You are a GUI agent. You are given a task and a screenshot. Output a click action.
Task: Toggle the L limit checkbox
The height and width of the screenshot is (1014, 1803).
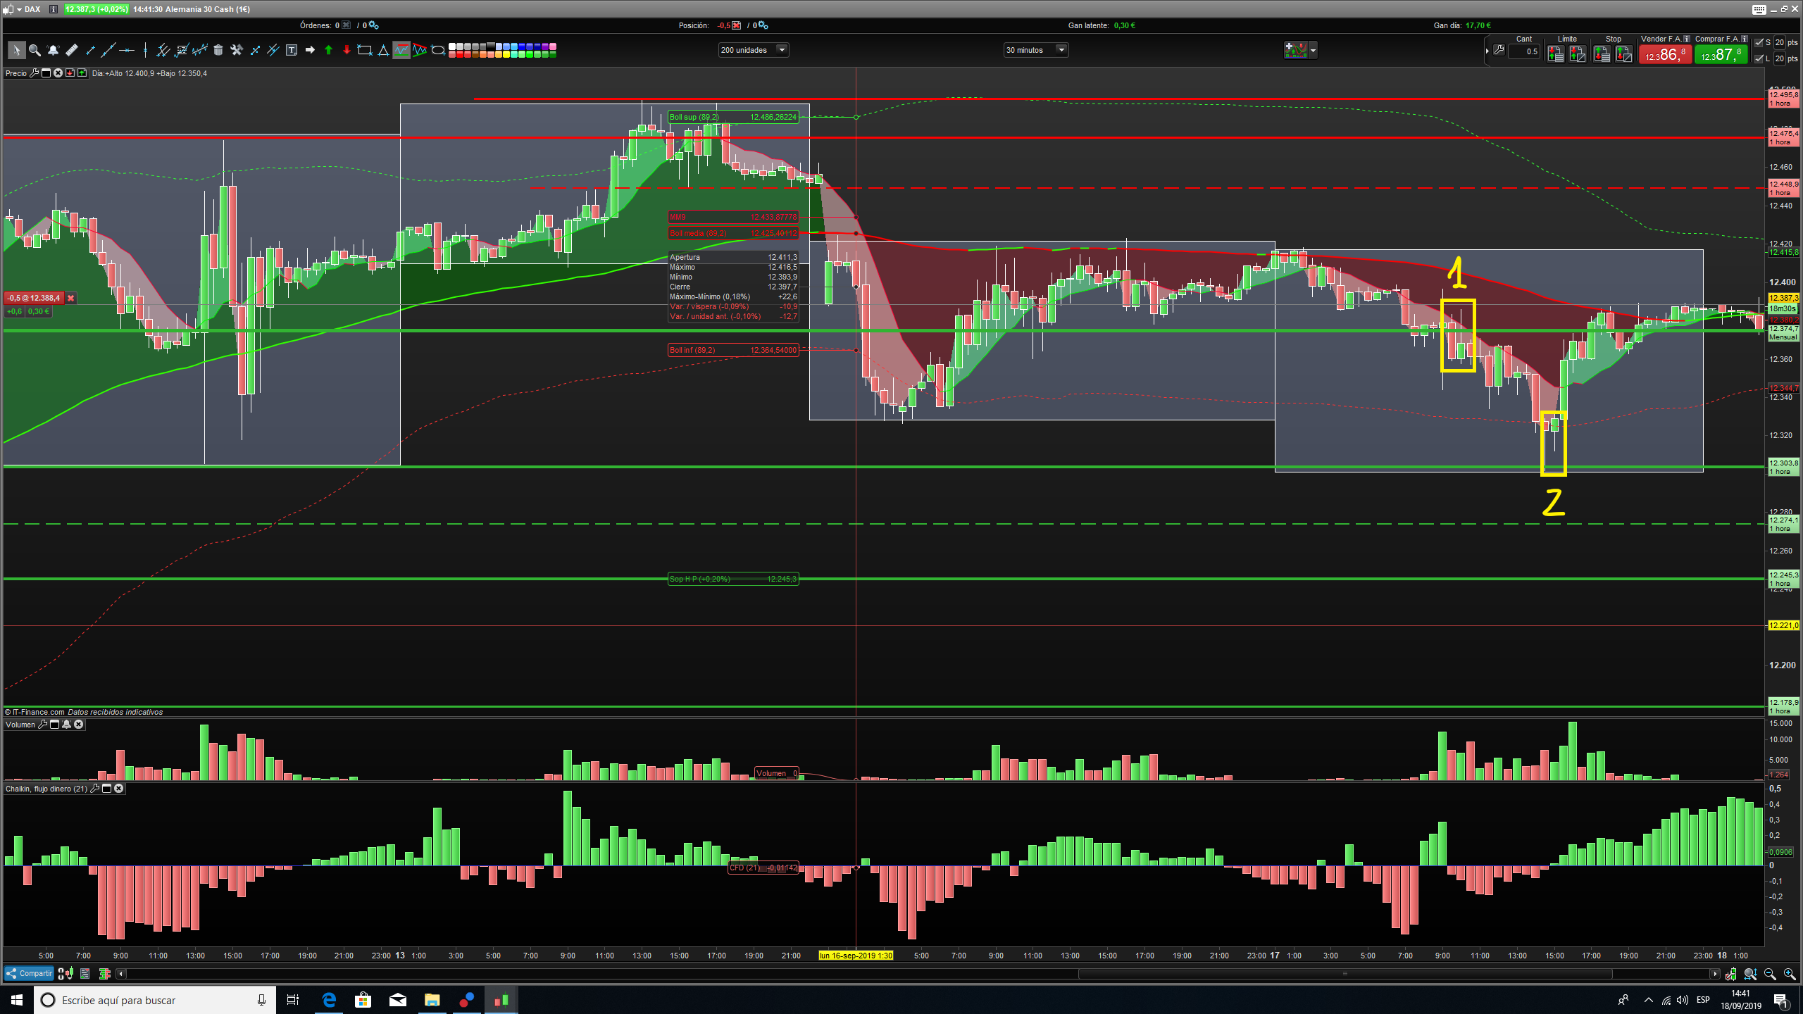[1759, 58]
